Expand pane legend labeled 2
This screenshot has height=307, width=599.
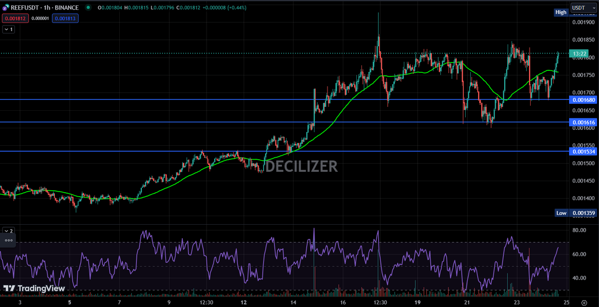(8, 231)
